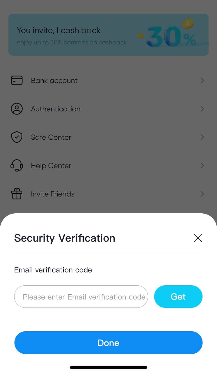The height and width of the screenshot is (373, 217).
Task: Tap the home indicator bar
Action: [108, 367]
